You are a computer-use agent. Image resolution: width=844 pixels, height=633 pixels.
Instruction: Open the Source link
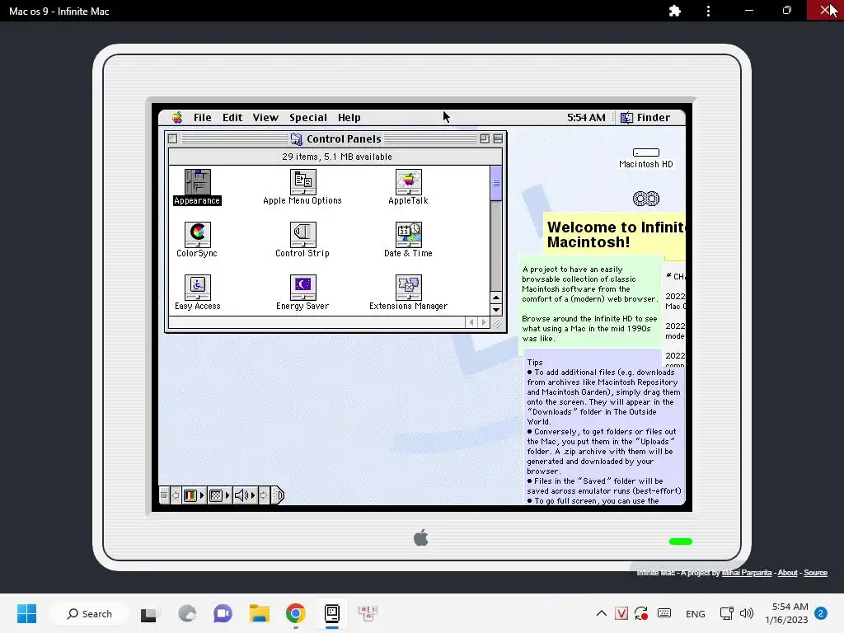pos(815,573)
